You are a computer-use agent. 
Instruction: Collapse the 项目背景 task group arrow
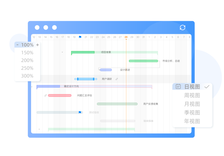[62, 52]
